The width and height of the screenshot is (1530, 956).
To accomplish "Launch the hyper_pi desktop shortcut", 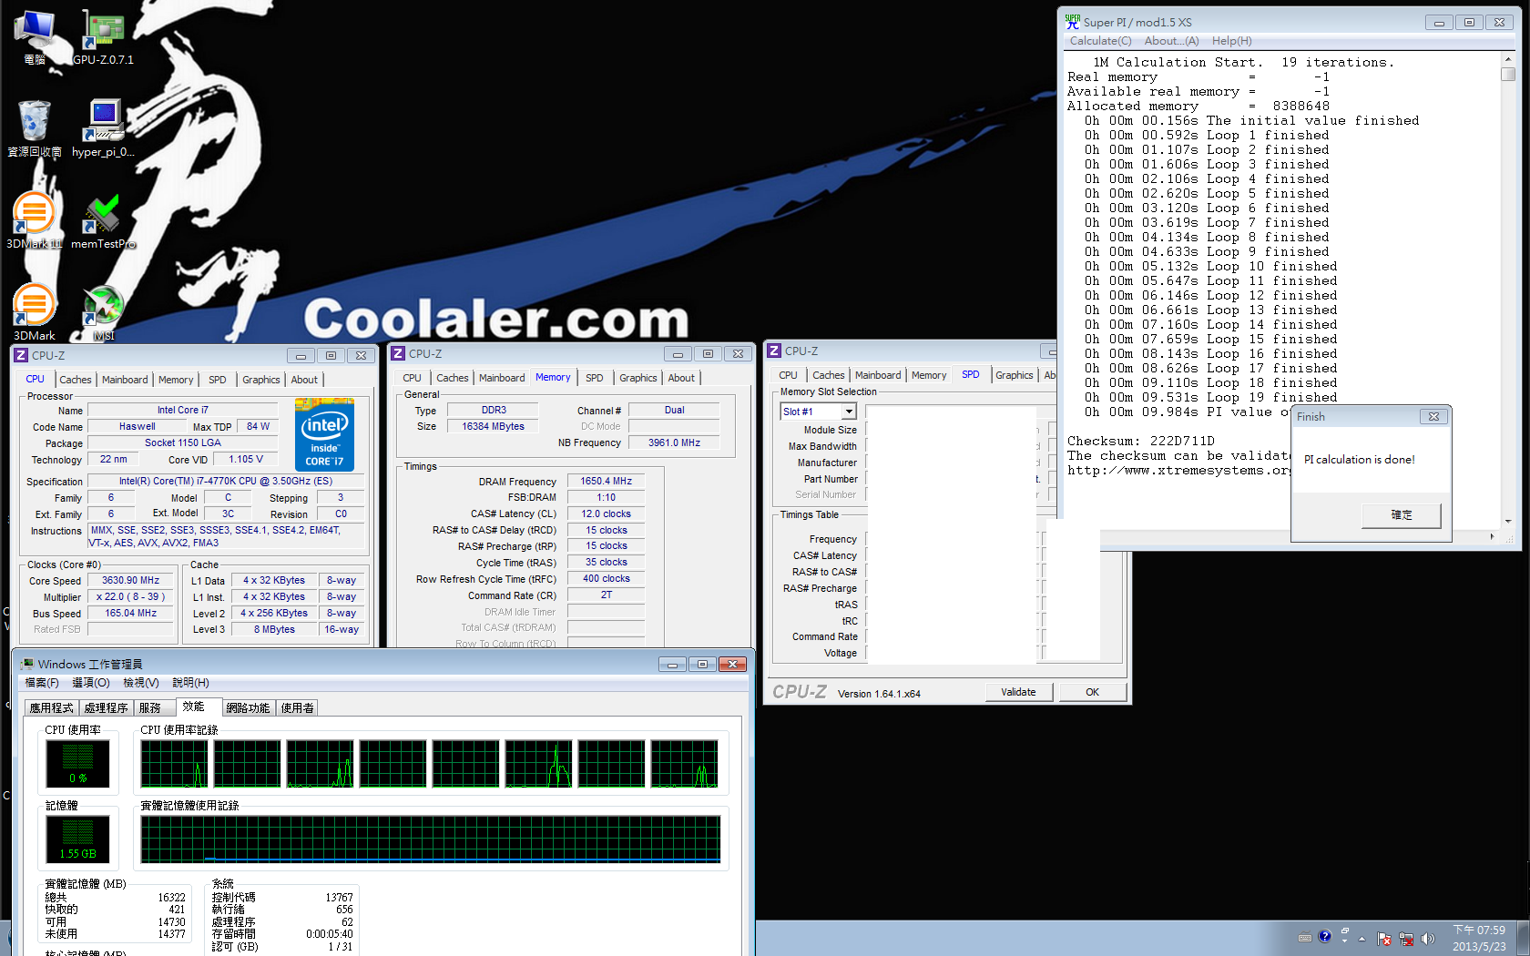I will click(103, 128).
